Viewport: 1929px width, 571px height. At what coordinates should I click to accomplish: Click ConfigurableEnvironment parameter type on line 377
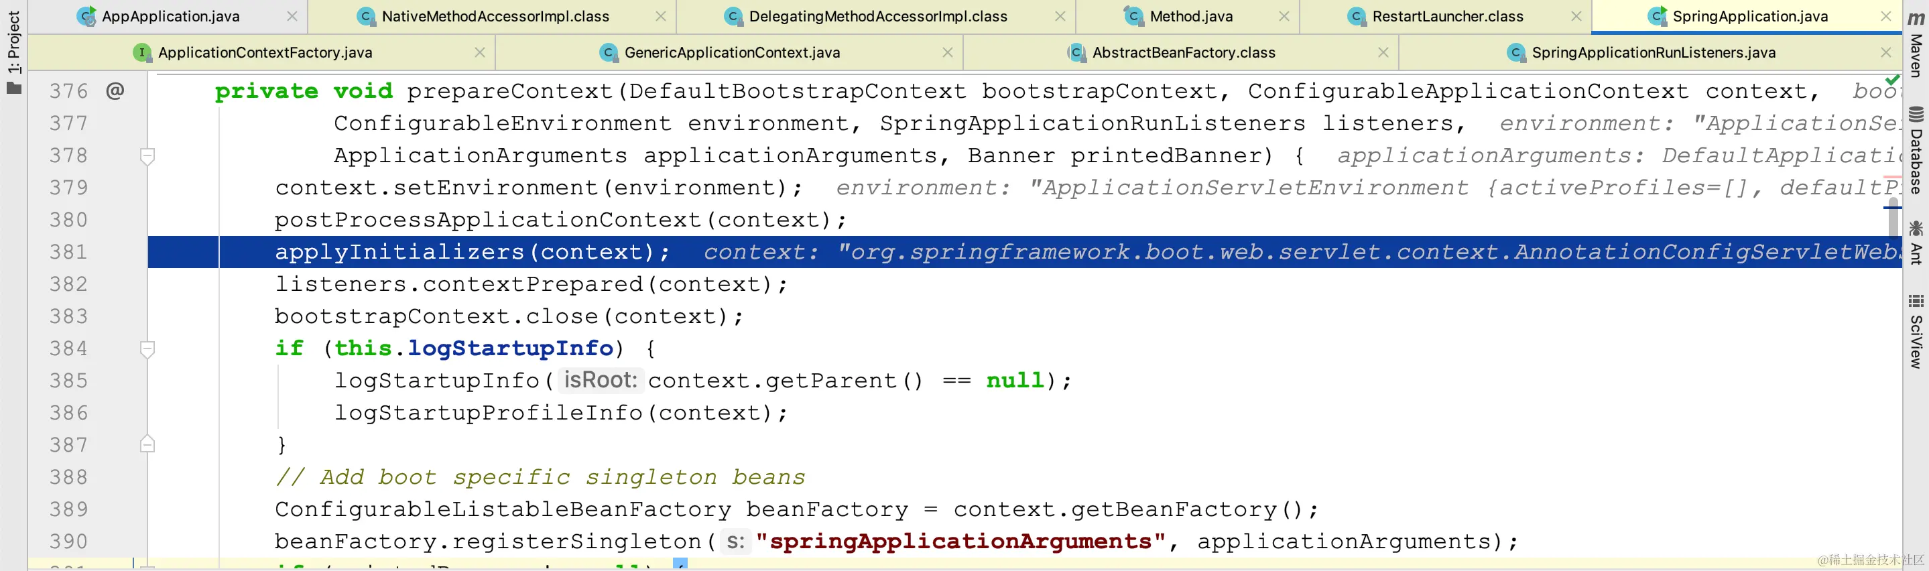(503, 123)
